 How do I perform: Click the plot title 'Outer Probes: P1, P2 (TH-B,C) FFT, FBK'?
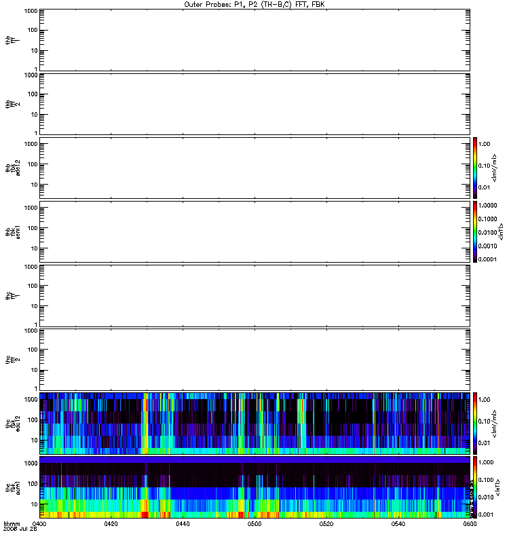pyautogui.click(x=254, y=5)
